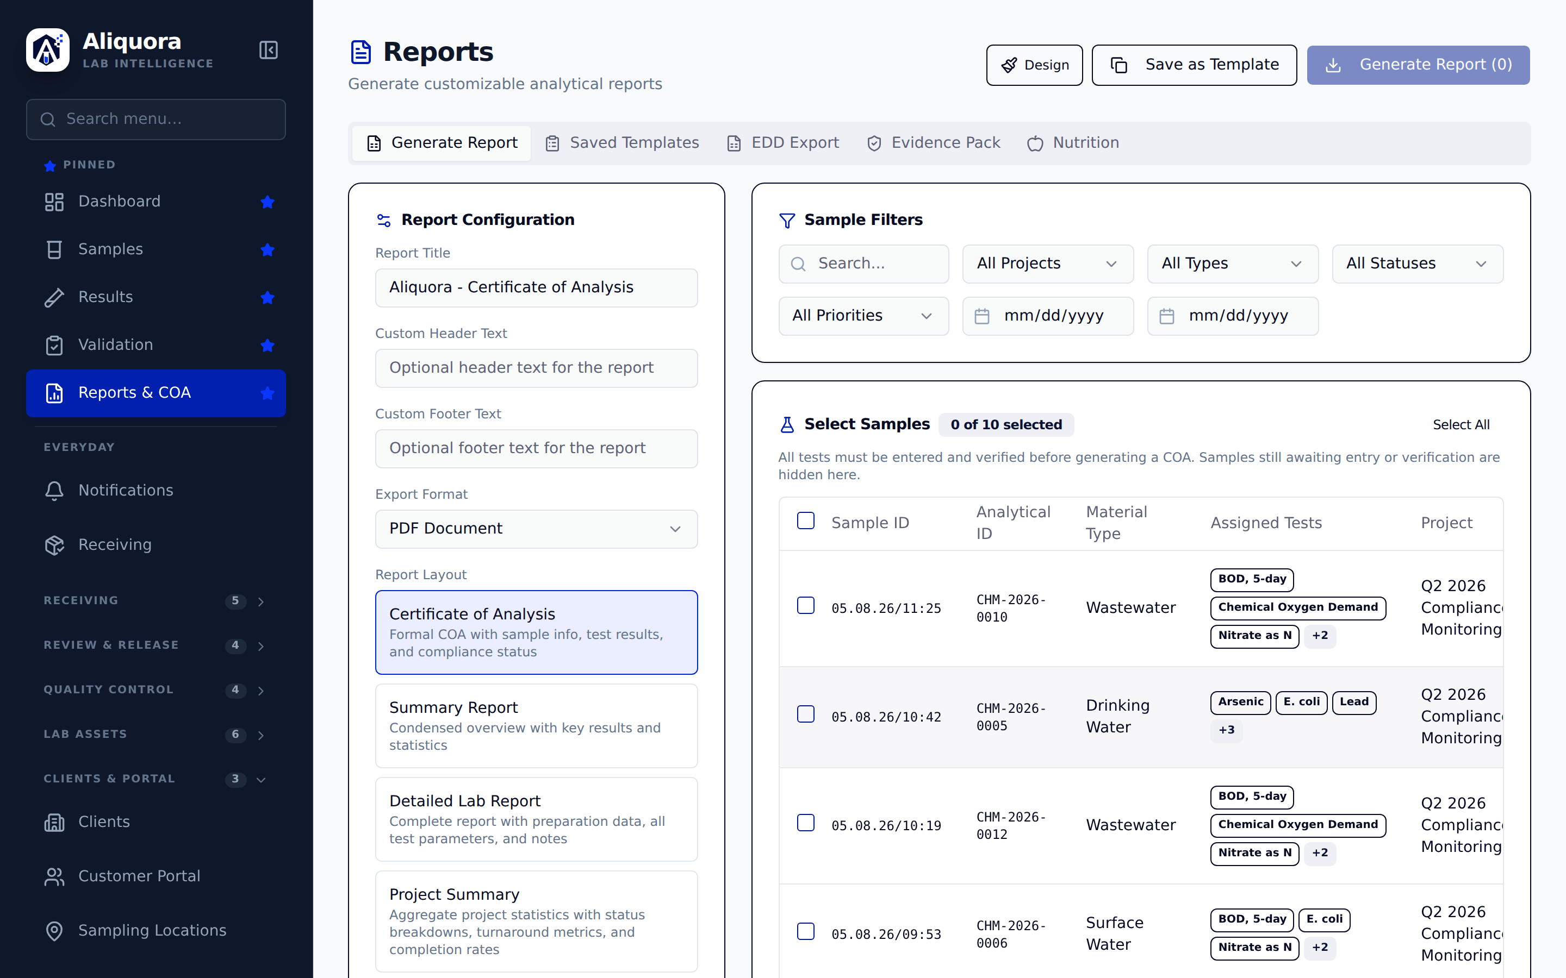Click the Report Title input field
Screen dimensions: 1566x978
537,288
